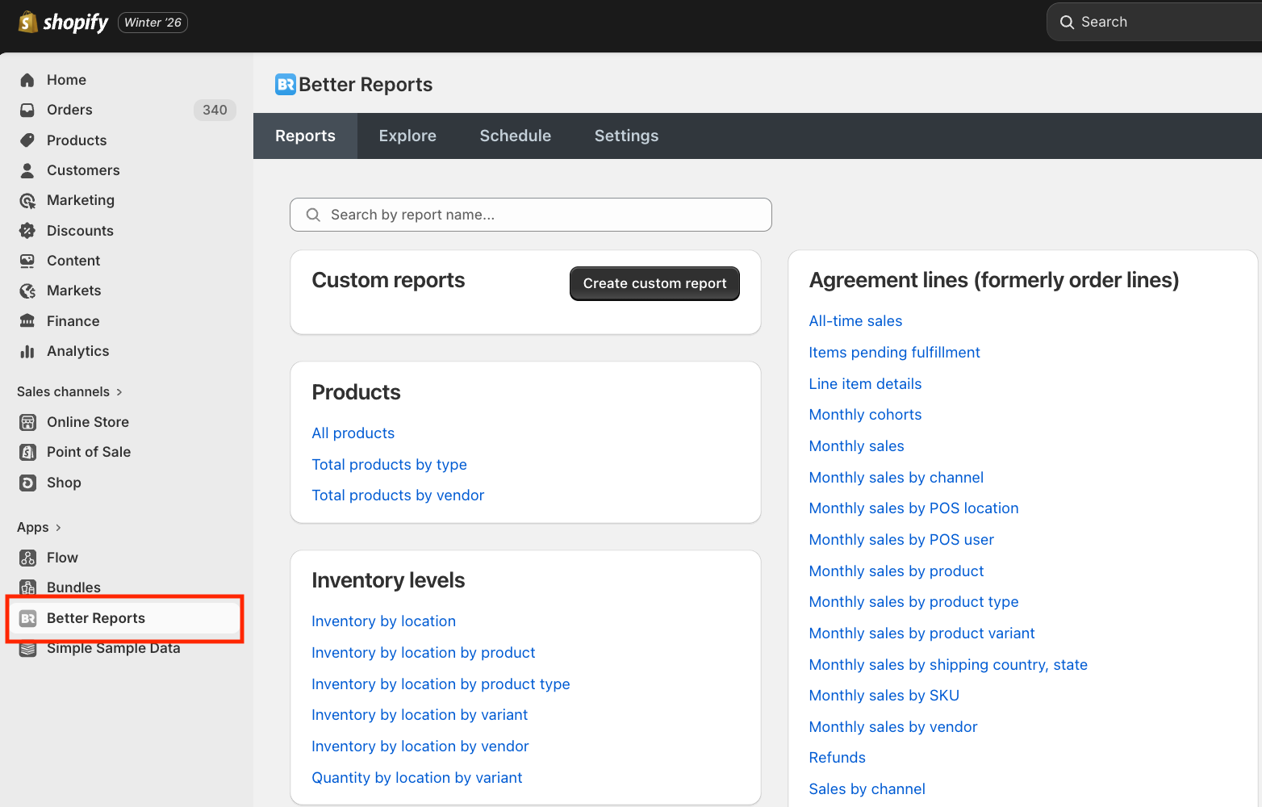This screenshot has width=1262, height=807.
Task: Switch to the Explore tab
Action: 407,136
